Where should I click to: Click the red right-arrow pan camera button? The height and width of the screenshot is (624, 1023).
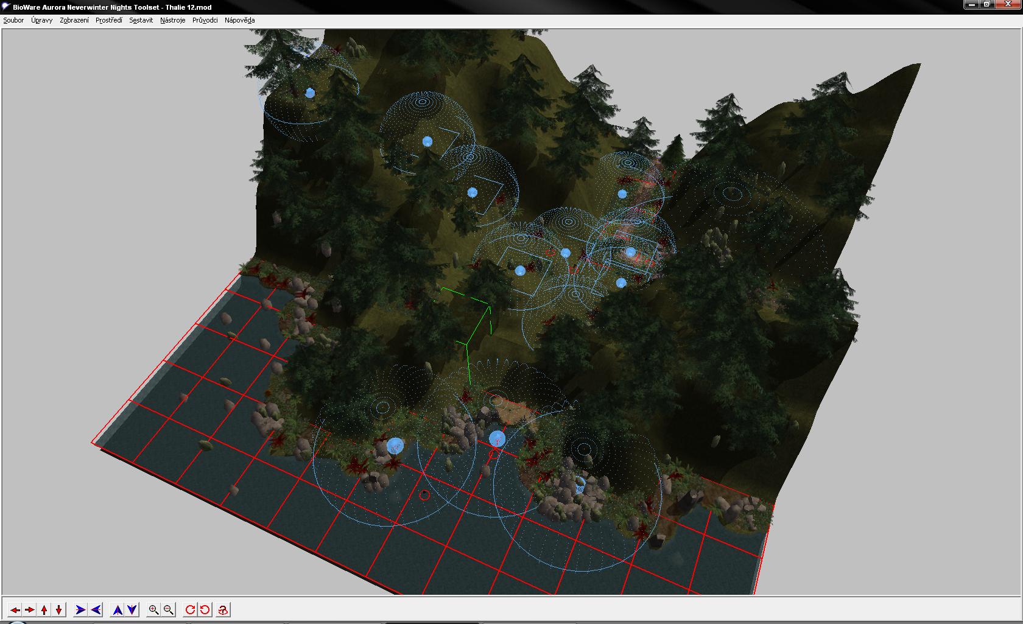tap(29, 609)
